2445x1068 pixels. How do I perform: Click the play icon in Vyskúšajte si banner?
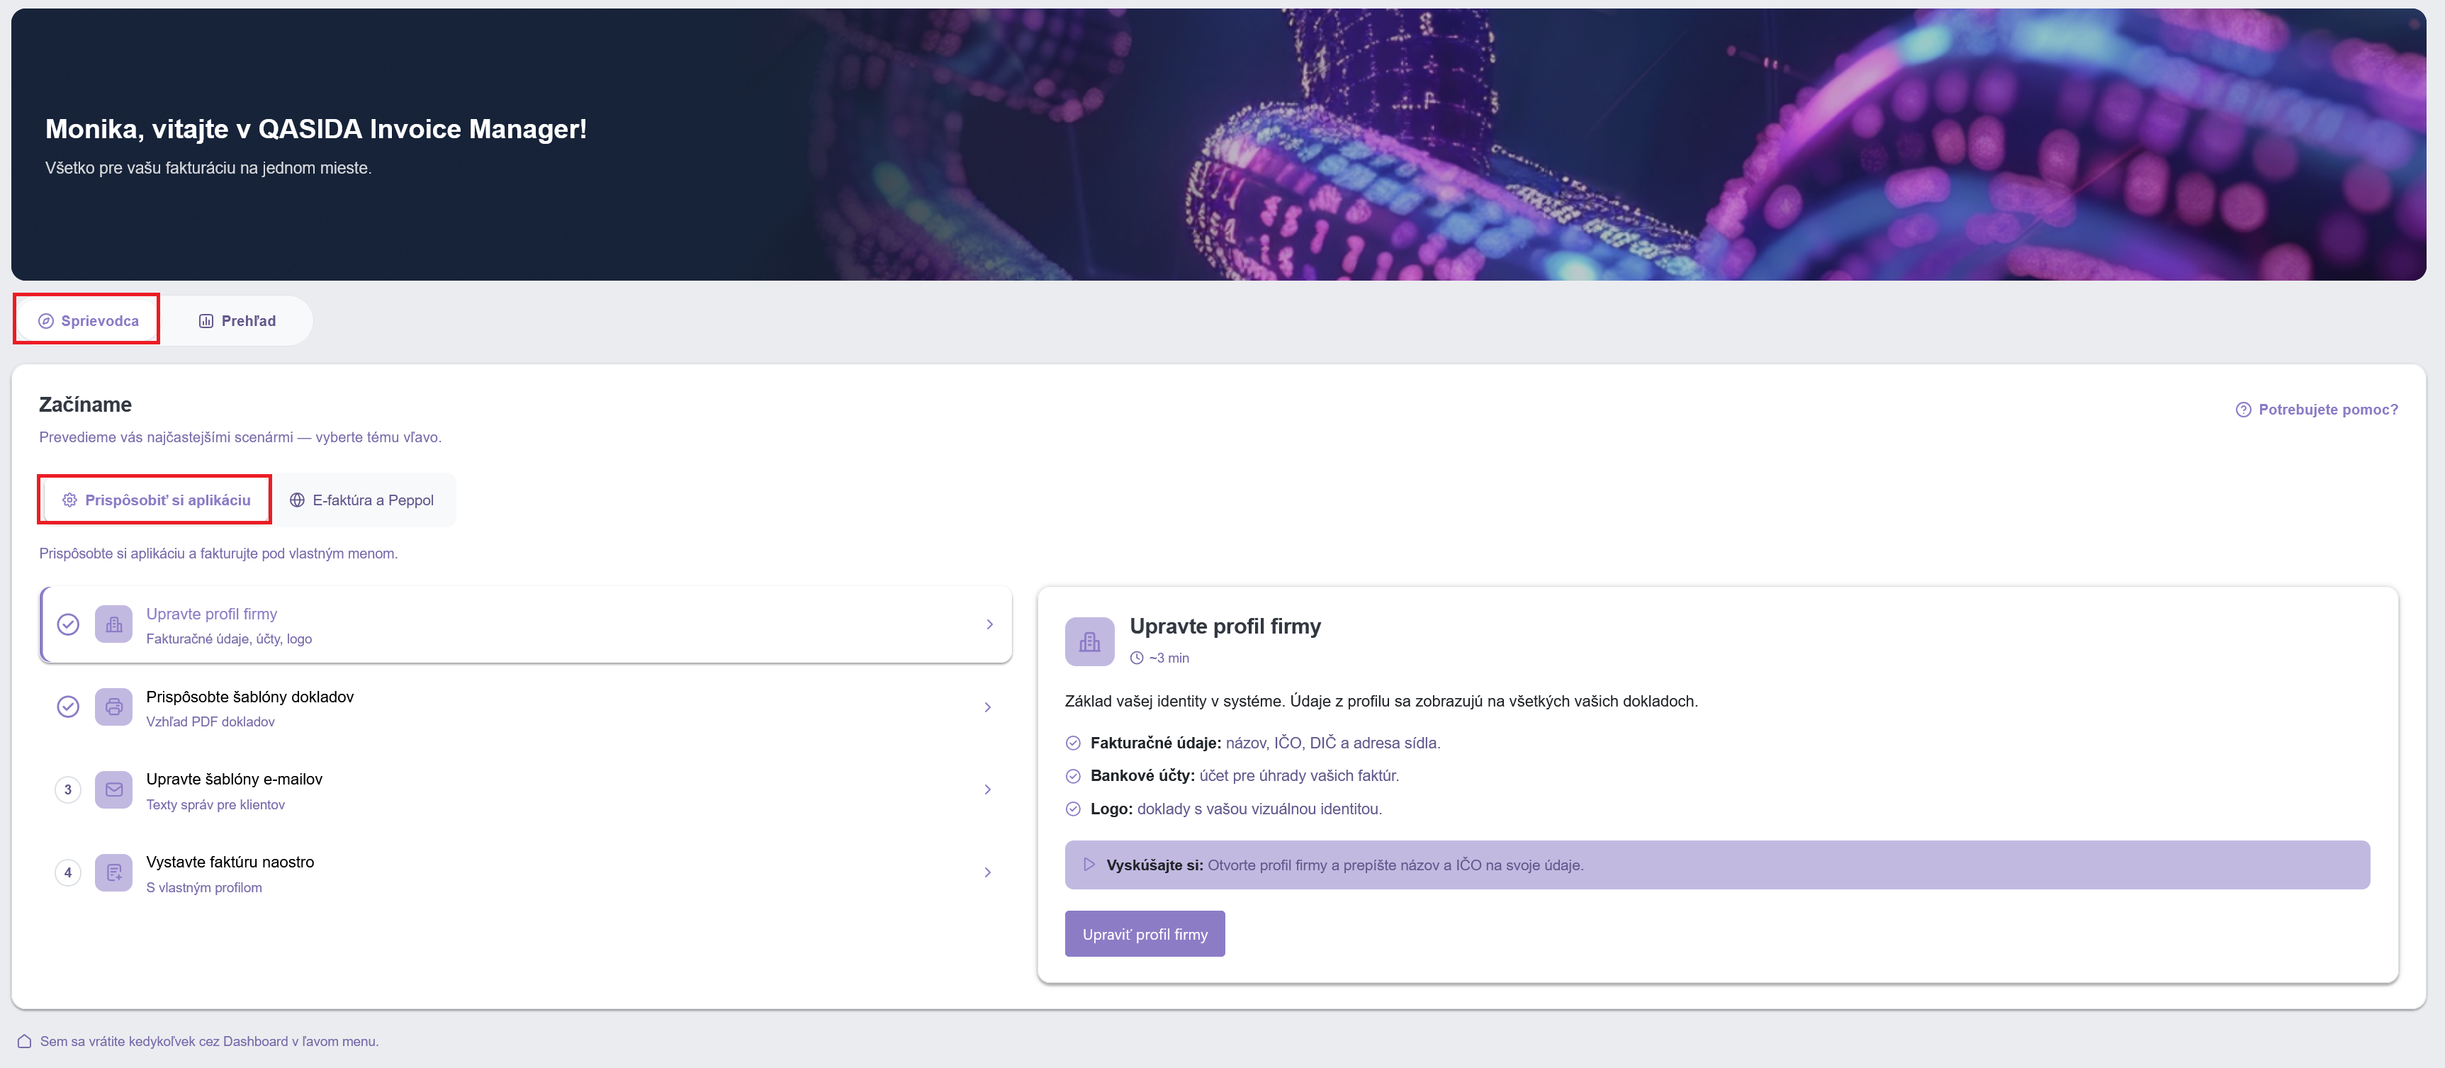pyautogui.click(x=1090, y=865)
